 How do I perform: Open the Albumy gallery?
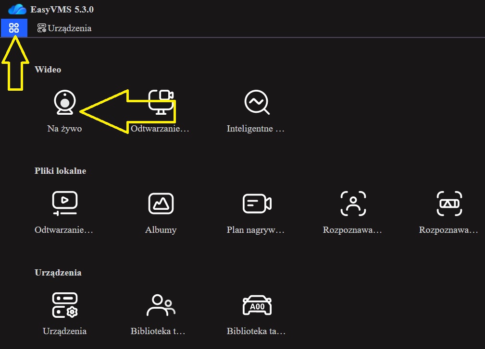click(161, 213)
